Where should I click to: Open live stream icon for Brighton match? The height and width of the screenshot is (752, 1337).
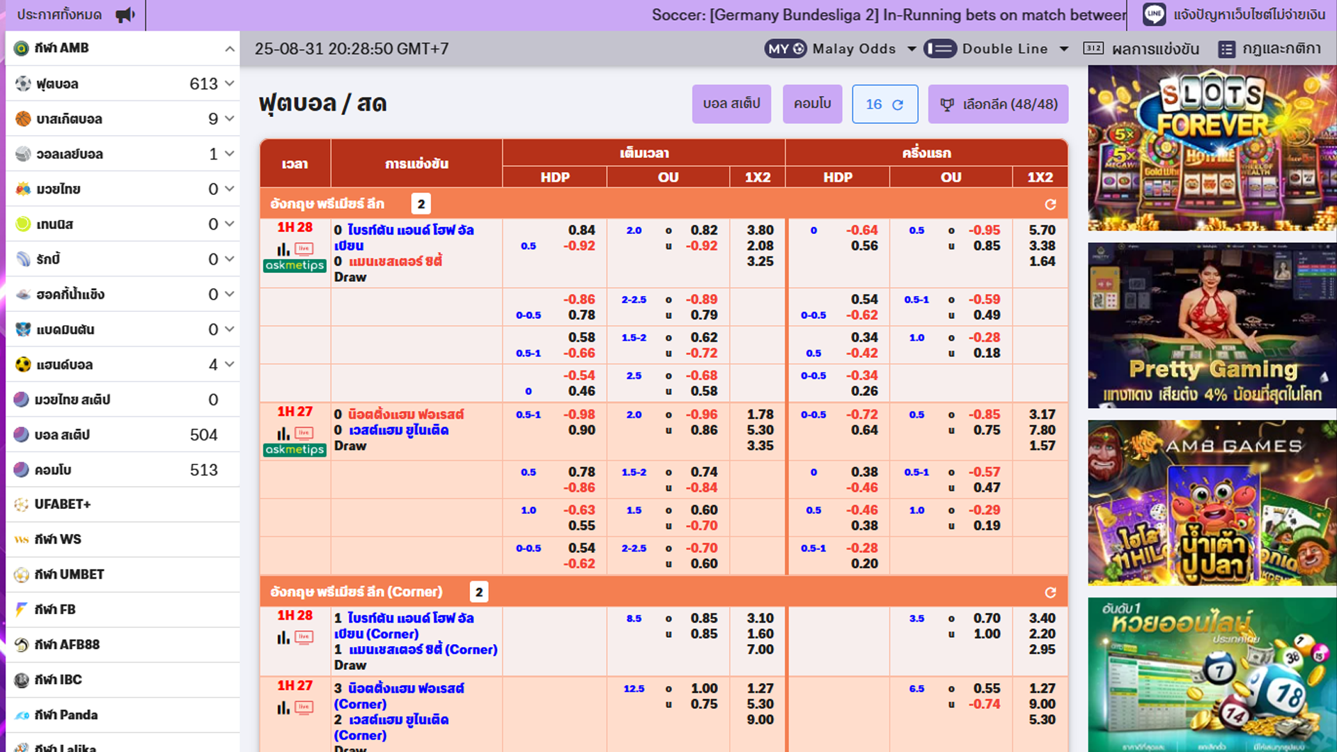[304, 249]
